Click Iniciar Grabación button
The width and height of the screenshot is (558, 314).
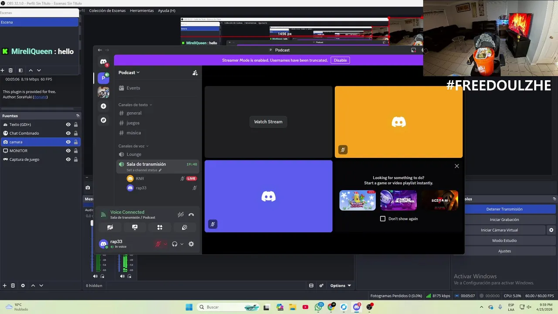point(504,219)
